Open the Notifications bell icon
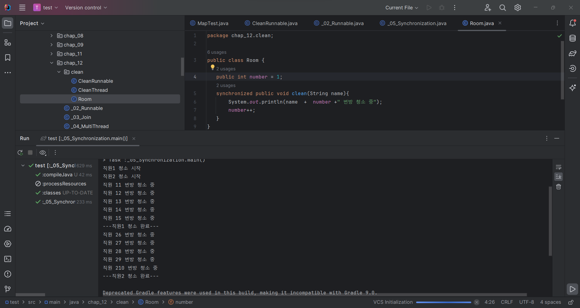580x308 pixels. [x=572, y=23]
